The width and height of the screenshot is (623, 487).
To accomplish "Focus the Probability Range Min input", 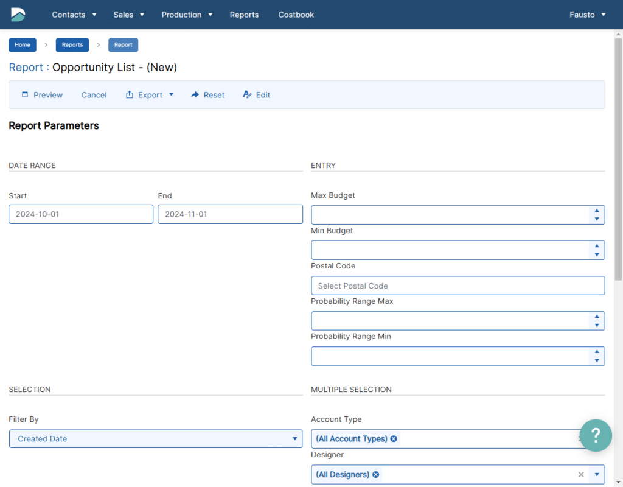I will tap(450, 356).
